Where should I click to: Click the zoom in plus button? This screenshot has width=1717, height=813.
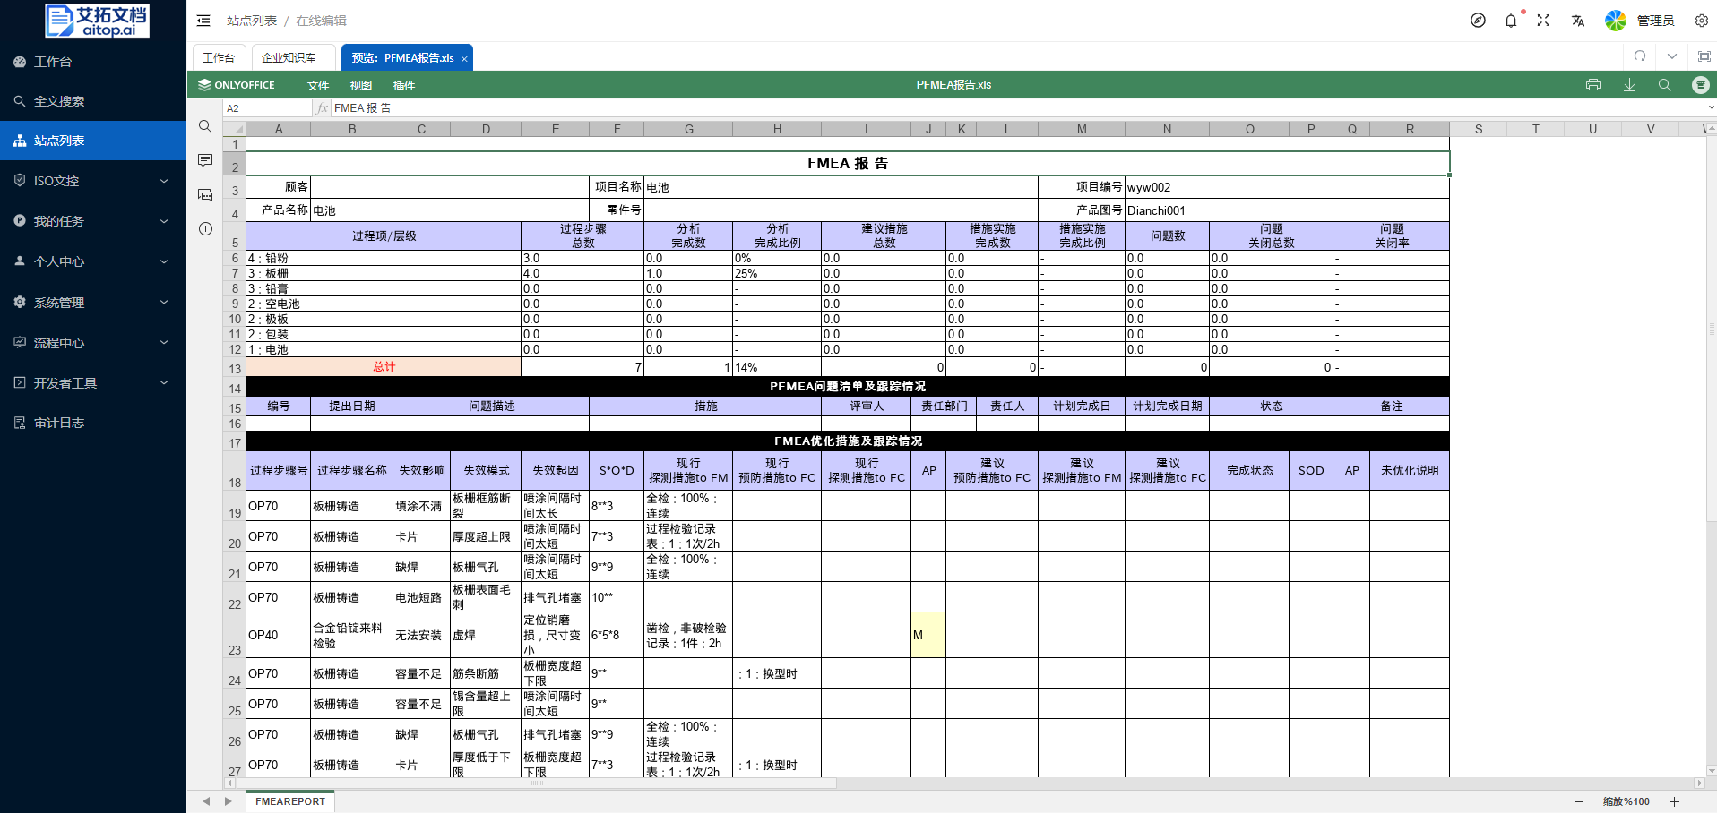(1674, 801)
